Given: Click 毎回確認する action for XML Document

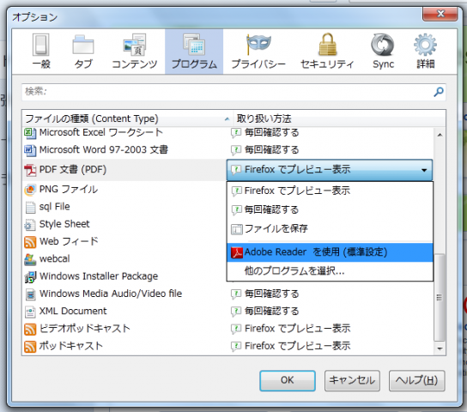Looking at the screenshot, I should click(x=265, y=311).
